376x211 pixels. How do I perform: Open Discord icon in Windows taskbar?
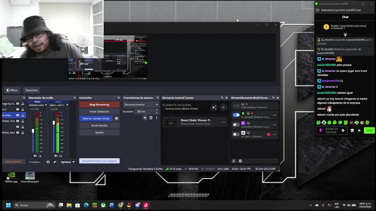137,205
